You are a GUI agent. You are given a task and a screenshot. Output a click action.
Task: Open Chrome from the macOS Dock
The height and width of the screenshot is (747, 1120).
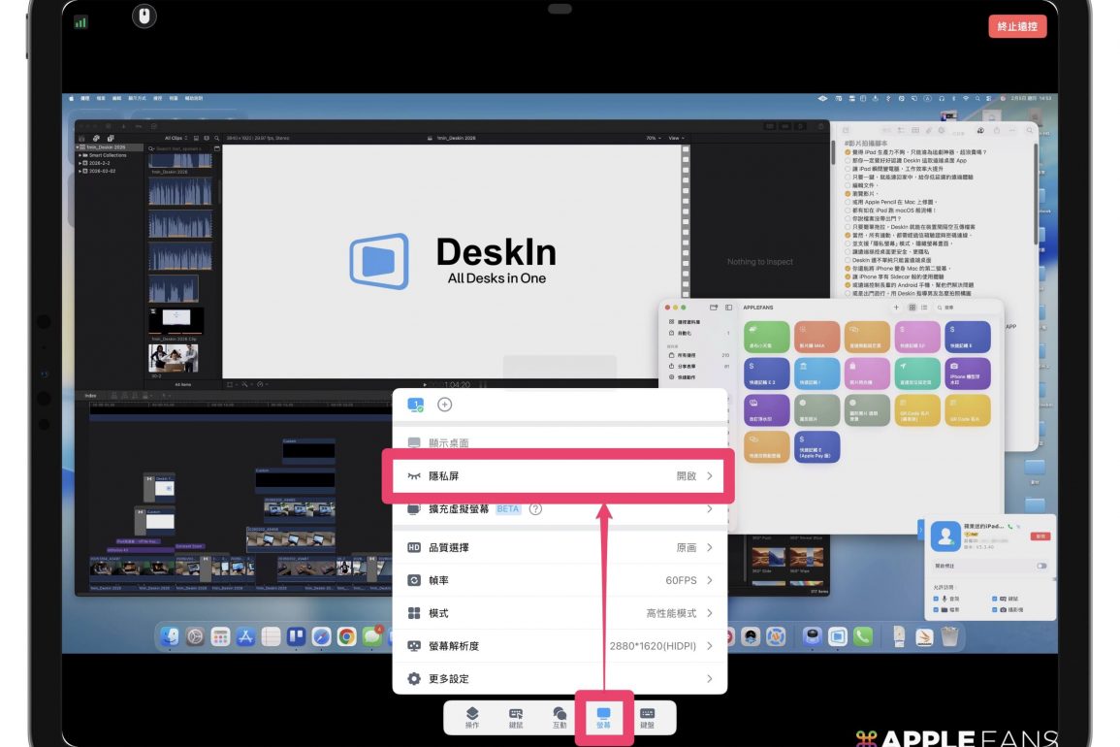pyautogui.click(x=346, y=636)
